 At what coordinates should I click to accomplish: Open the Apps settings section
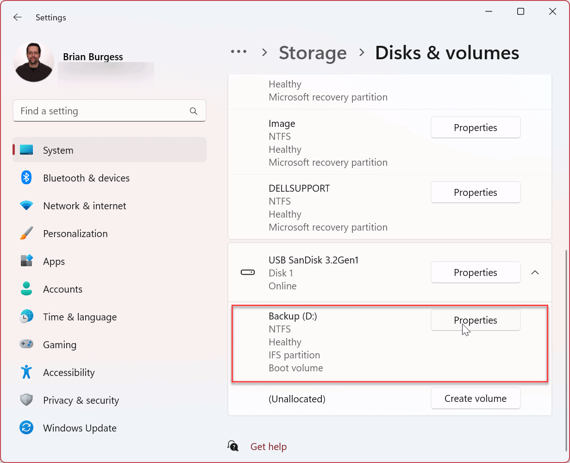pyautogui.click(x=54, y=262)
